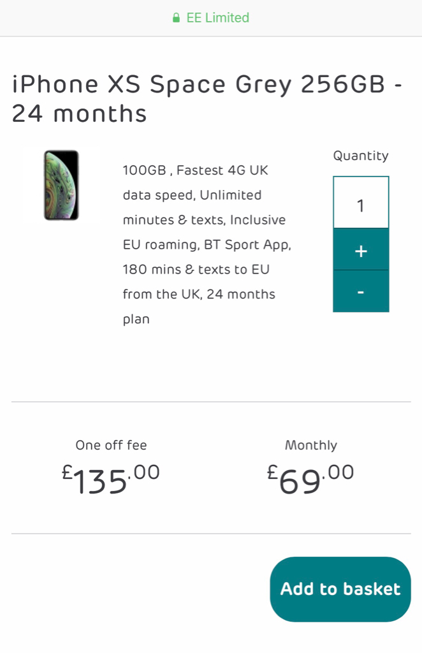Image resolution: width=422 pixels, height=653 pixels.
Task: Click the One off fee label
Action: 111,445
